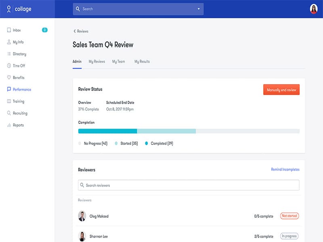The height and width of the screenshot is (242, 323).
Task: Open the user profile avatar menu
Action: click(314, 9)
